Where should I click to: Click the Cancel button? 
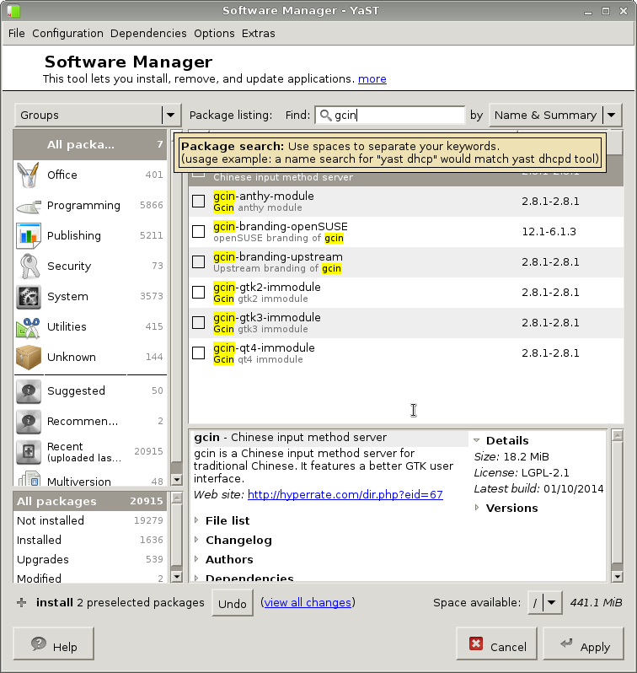[497, 643]
